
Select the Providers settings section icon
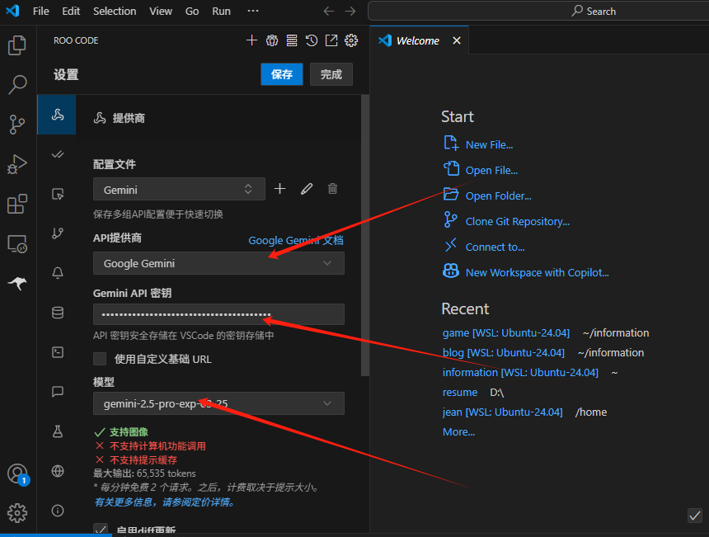(57, 115)
